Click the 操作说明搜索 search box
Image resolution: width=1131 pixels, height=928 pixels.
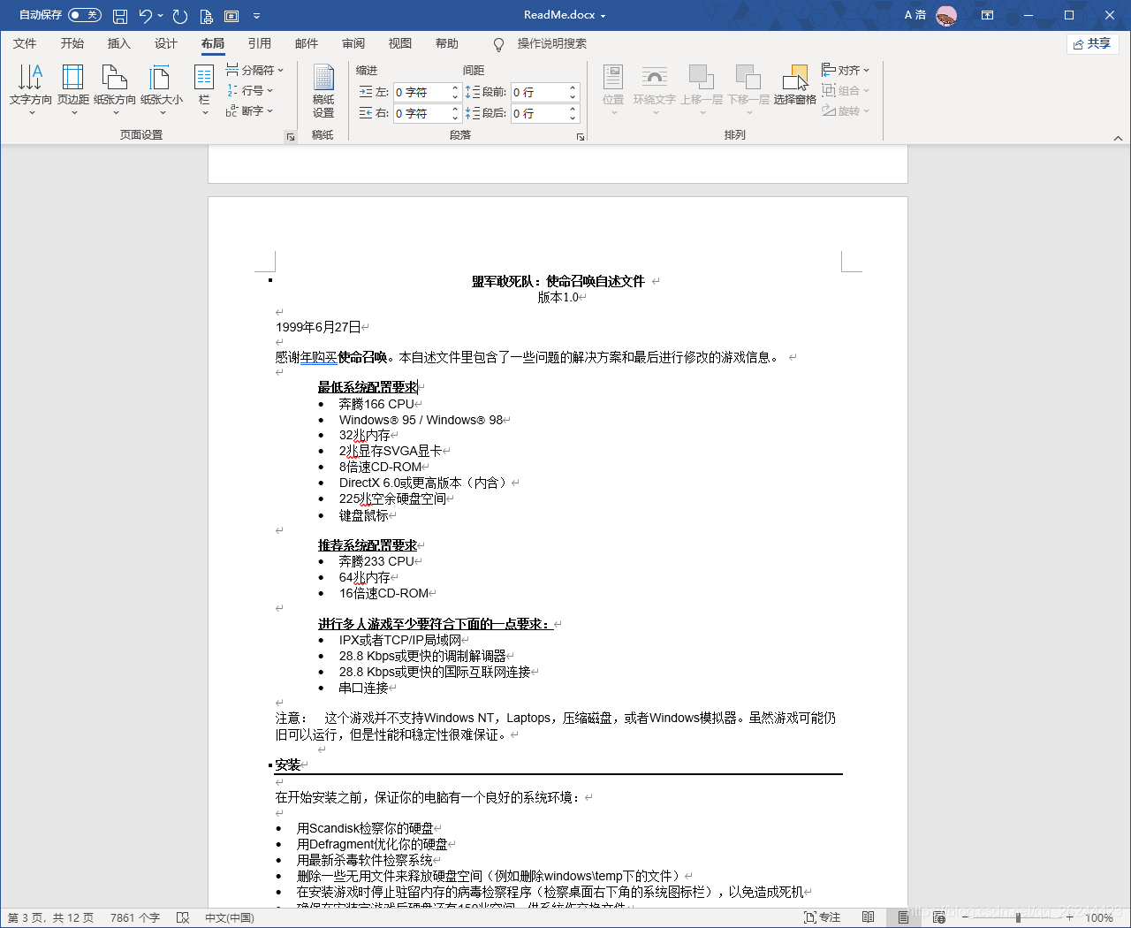tap(551, 43)
